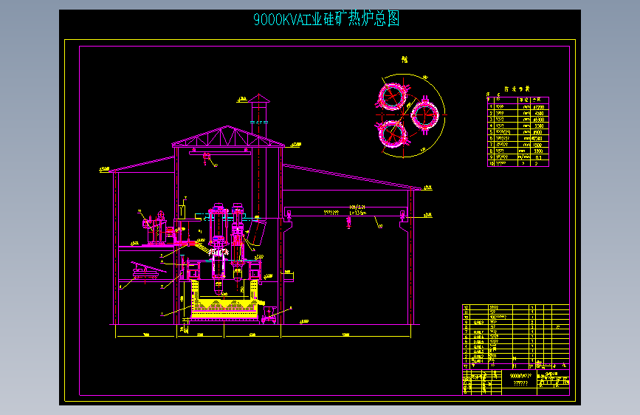
Task: Select the technical parameters table at right
Action: click(x=518, y=131)
